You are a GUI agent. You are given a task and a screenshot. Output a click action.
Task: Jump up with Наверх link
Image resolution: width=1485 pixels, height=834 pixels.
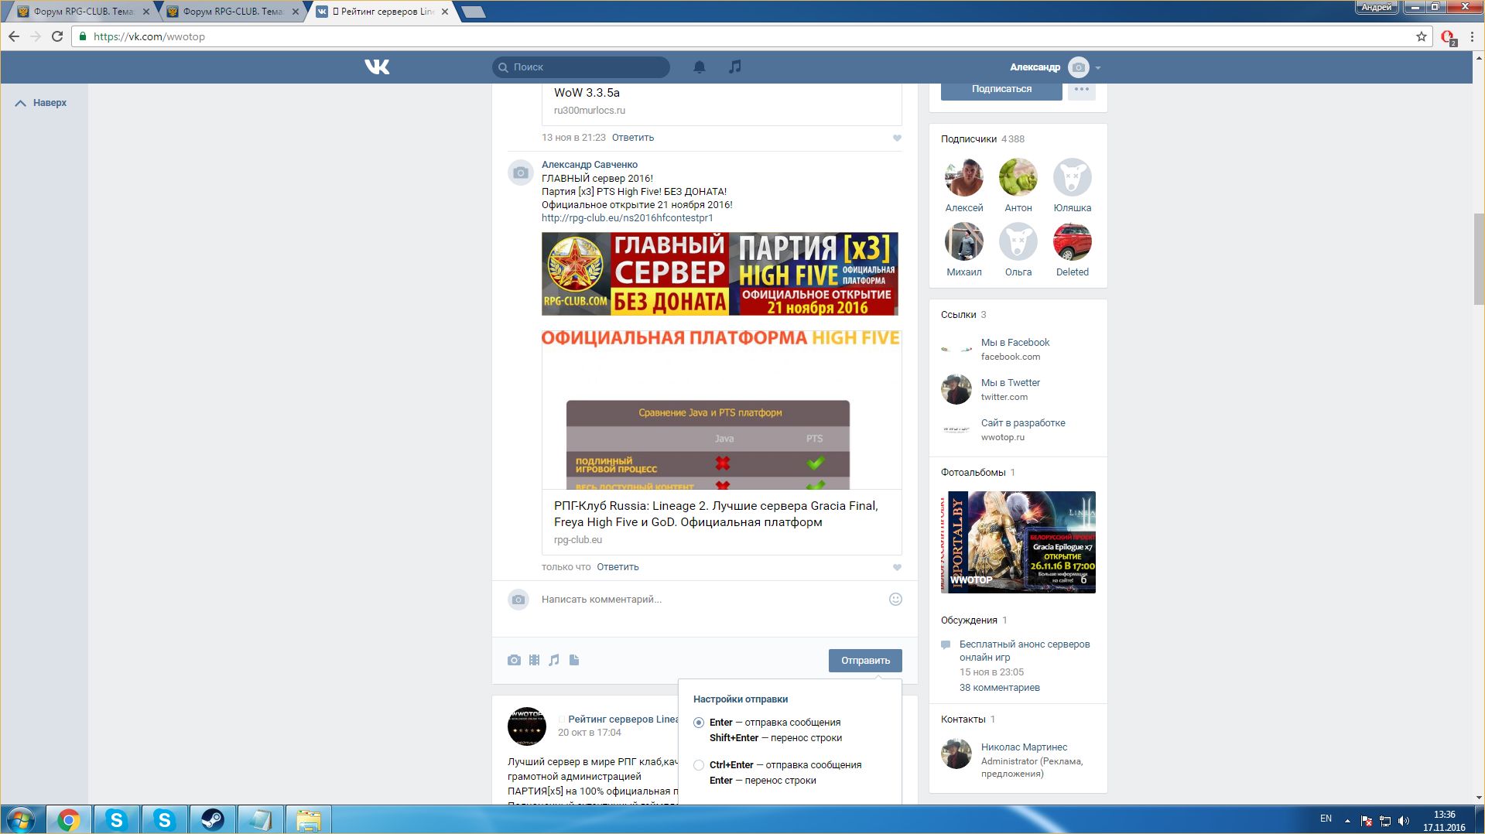pyautogui.click(x=42, y=103)
